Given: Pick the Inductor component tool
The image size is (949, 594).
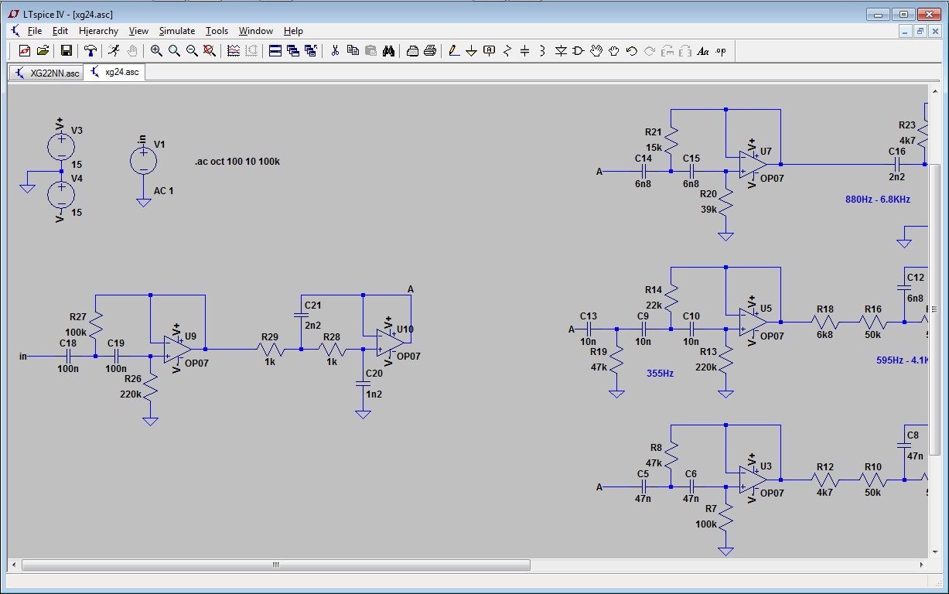Looking at the screenshot, I should tap(542, 51).
